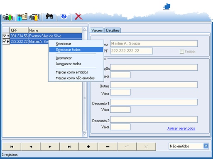Click the import records toolbar icon with green arrow

click(x=8, y=17)
